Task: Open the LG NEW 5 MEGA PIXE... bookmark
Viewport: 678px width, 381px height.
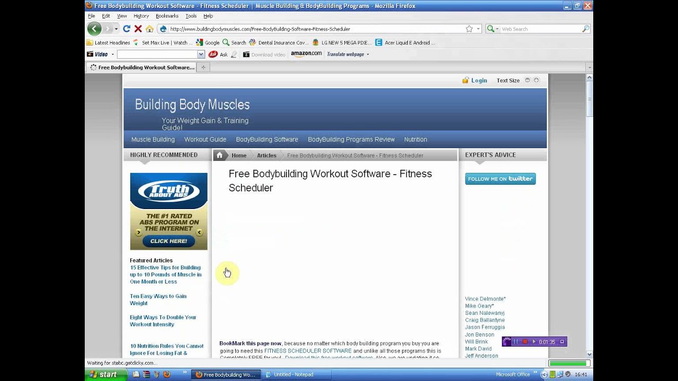Action: 341,42
